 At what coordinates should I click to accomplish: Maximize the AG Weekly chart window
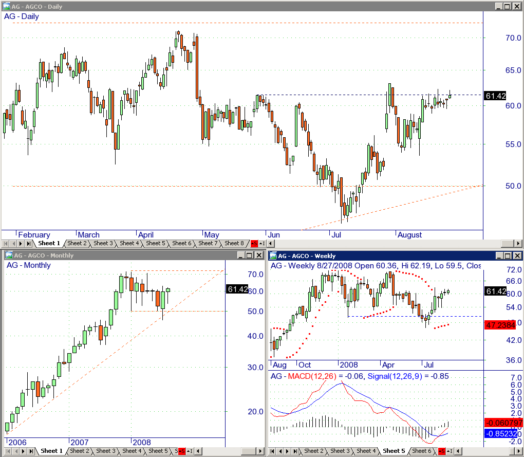click(x=508, y=256)
